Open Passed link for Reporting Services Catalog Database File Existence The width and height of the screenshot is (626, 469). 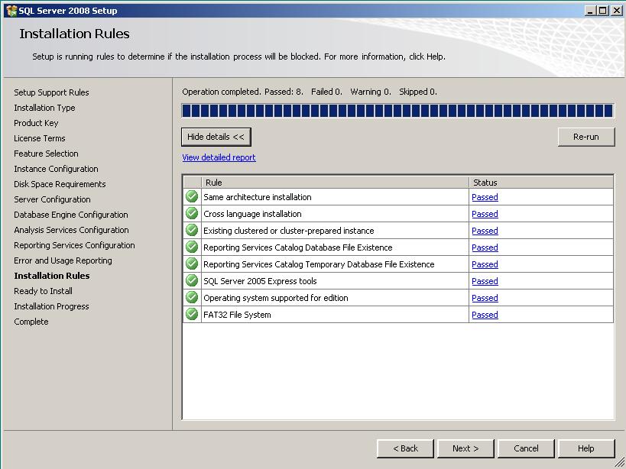point(485,247)
